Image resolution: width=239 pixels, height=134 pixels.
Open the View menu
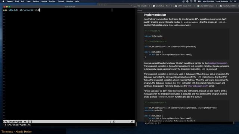[x=28, y=1]
